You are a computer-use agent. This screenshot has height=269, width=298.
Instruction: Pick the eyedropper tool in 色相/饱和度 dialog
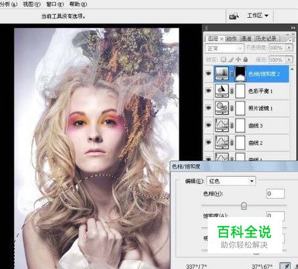click(285, 266)
